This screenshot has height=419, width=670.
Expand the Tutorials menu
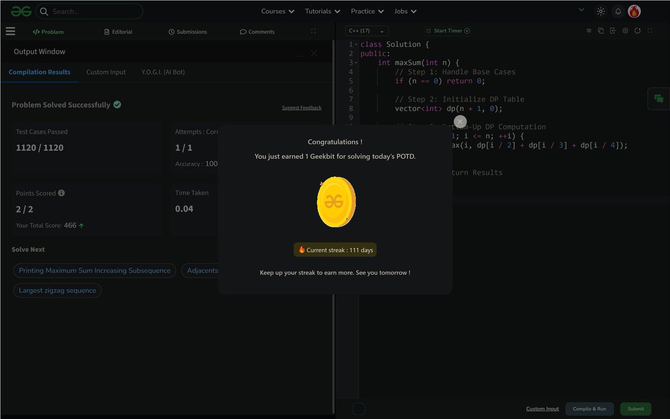322,11
